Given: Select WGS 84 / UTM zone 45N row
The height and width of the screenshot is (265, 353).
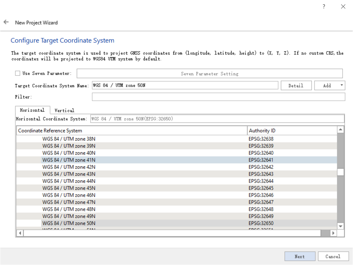Looking at the screenshot, I should click(x=176, y=188).
